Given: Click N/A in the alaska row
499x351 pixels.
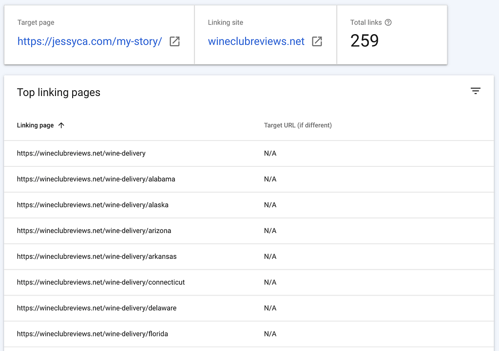Looking at the screenshot, I should pyautogui.click(x=270, y=205).
